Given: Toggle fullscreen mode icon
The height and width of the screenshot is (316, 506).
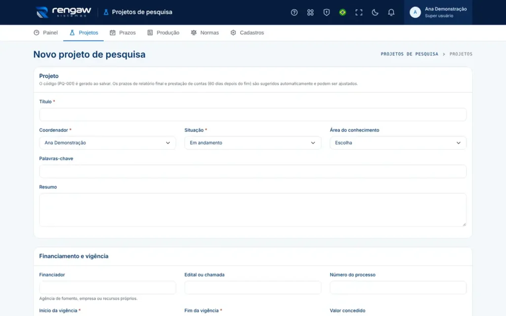Looking at the screenshot, I should [x=359, y=12].
